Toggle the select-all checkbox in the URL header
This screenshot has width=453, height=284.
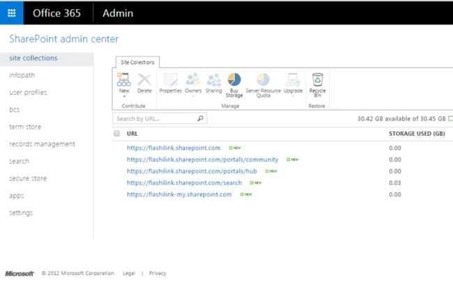pos(116,134)
